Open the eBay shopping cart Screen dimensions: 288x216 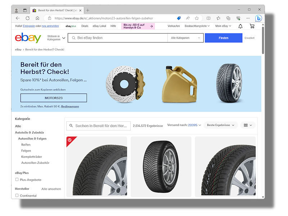click(x=252, y=26)
